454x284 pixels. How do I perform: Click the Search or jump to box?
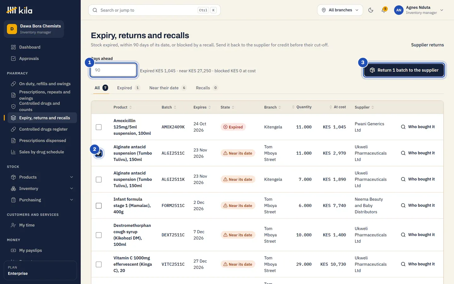coord(154,10)
